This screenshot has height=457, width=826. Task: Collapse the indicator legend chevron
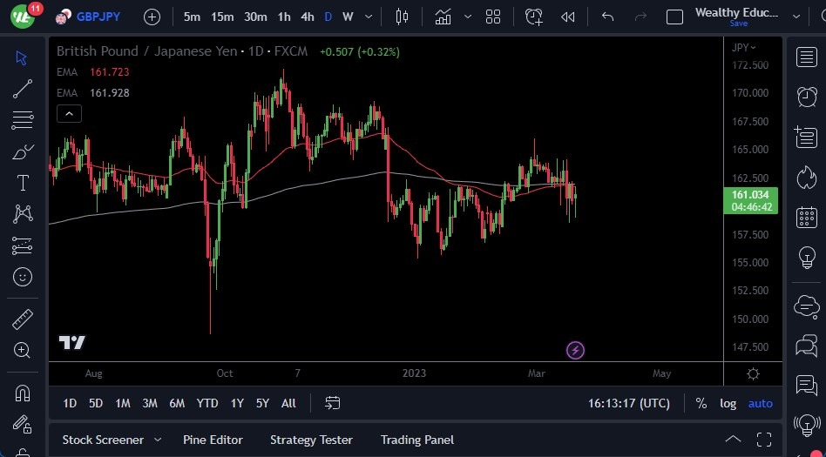[x=69, y=113]
